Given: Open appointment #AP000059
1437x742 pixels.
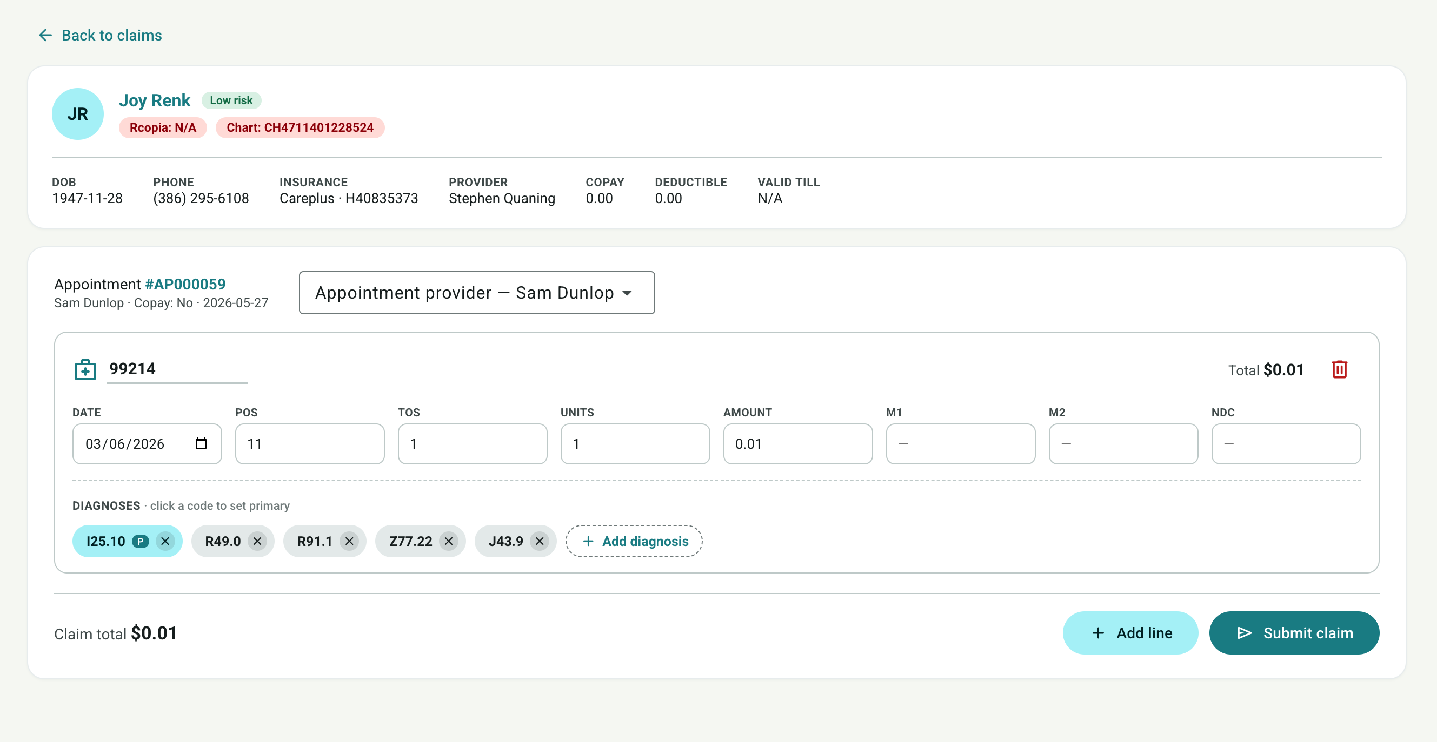Looking at the screenshot, I should pos(185,284).
